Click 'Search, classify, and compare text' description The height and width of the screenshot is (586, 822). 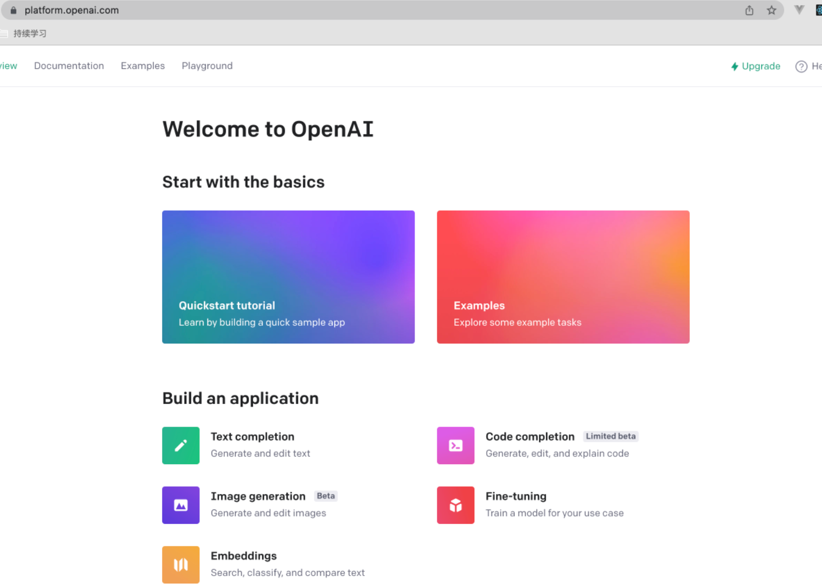coord(288,573)
